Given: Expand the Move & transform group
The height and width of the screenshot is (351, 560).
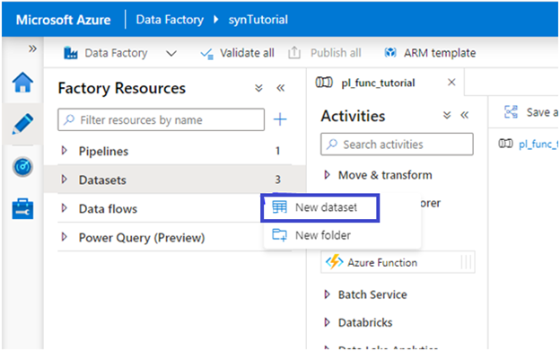Looking at the screenshot, I should coord(327,175).
